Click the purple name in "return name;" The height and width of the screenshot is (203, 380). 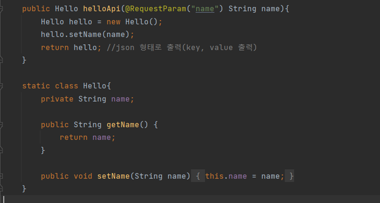coord(101,138)
